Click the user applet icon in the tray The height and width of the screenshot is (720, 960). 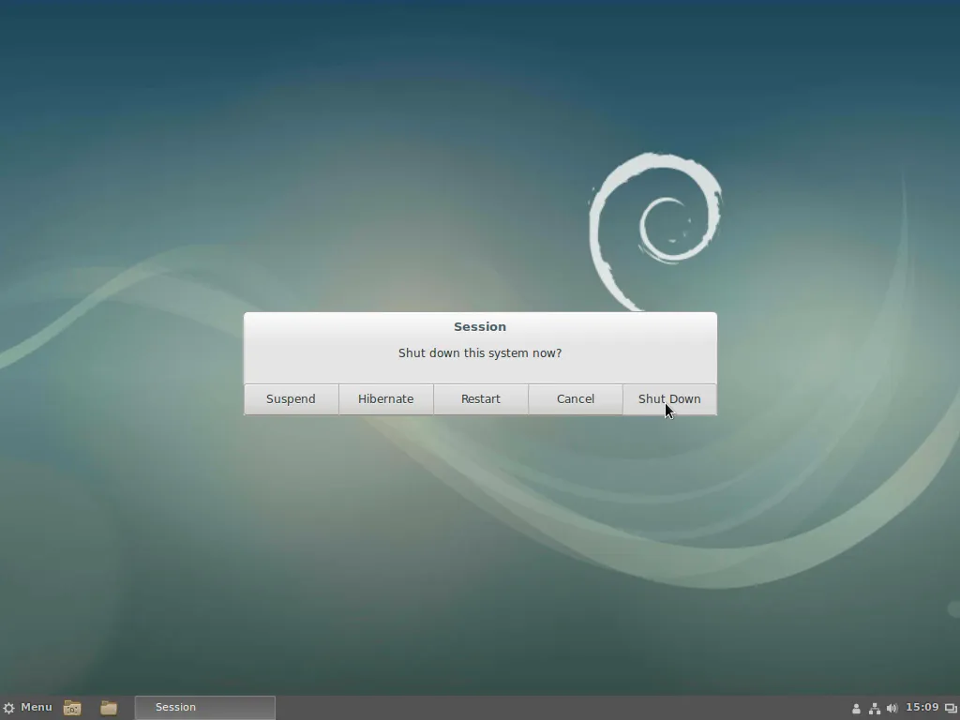(x=856, y=709)
